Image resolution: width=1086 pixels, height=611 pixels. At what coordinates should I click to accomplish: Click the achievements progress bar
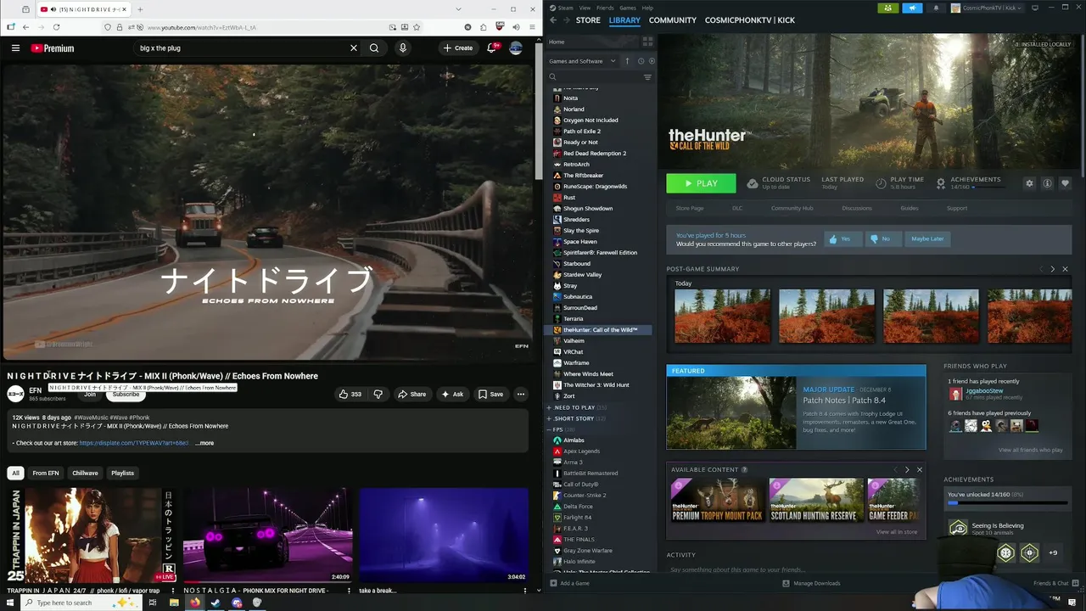(x=1008, y=503)
